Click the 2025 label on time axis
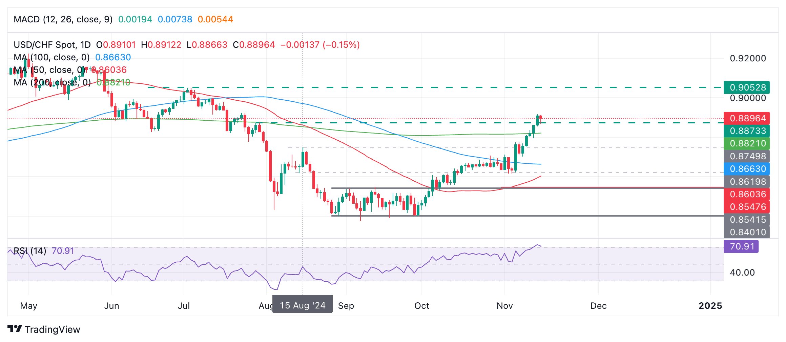This screenshot has height=342, width=786. pyautogui.click(x=710, y=306)
